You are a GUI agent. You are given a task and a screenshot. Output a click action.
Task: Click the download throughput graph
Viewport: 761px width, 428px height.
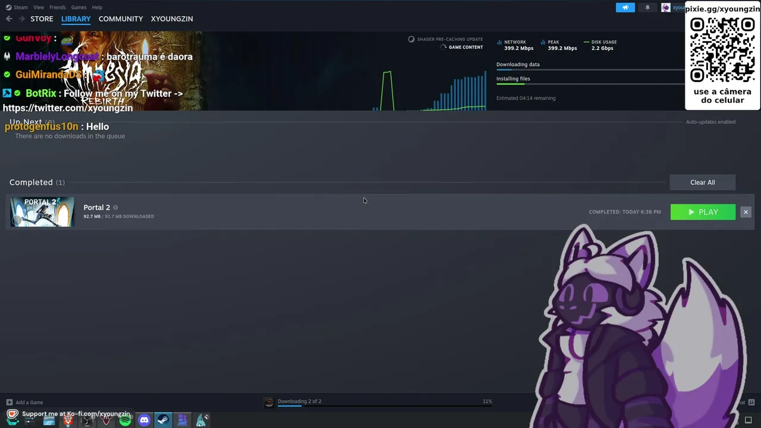tap(429, 90)
